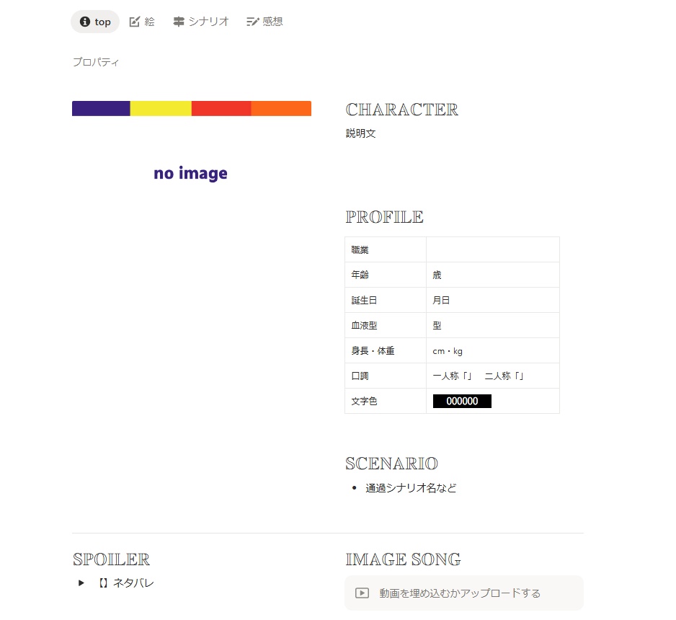Open the シナリオ tab
Viewport: 676px width, 620px height.
point(208,22)
